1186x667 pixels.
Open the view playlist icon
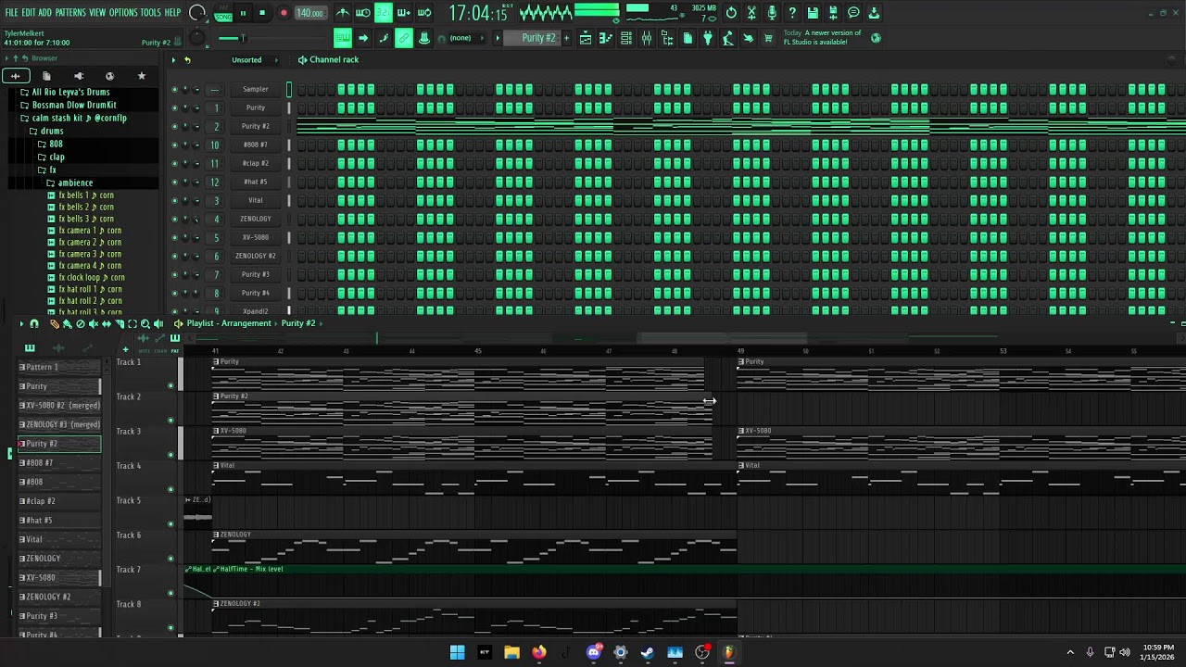pyautogui.click(x=586, y=38)
